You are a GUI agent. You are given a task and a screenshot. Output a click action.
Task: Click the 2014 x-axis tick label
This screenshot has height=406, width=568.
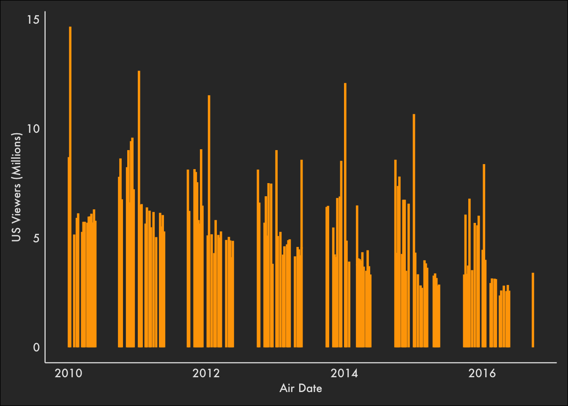[344, 373]
